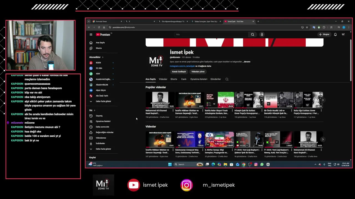Click the YouTube Ara search field
Image resolution: width=355 pixels, height=199 pixels.
tap(211, 35)
